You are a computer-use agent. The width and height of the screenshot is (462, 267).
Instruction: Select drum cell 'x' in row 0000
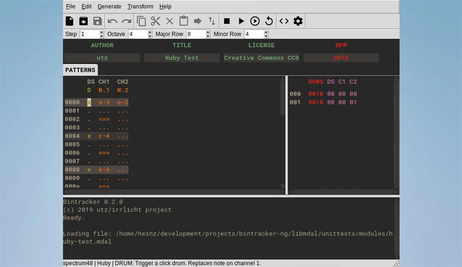[89, 102]
